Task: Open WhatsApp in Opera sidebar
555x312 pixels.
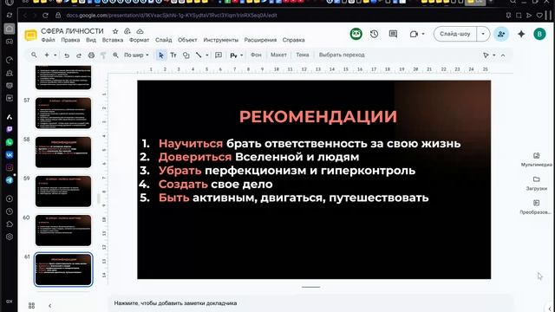Action: tap(10, 142)
